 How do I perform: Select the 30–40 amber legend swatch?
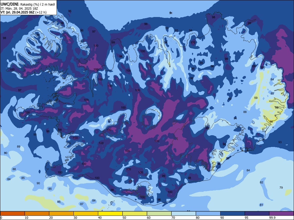[x=86, y=214]
